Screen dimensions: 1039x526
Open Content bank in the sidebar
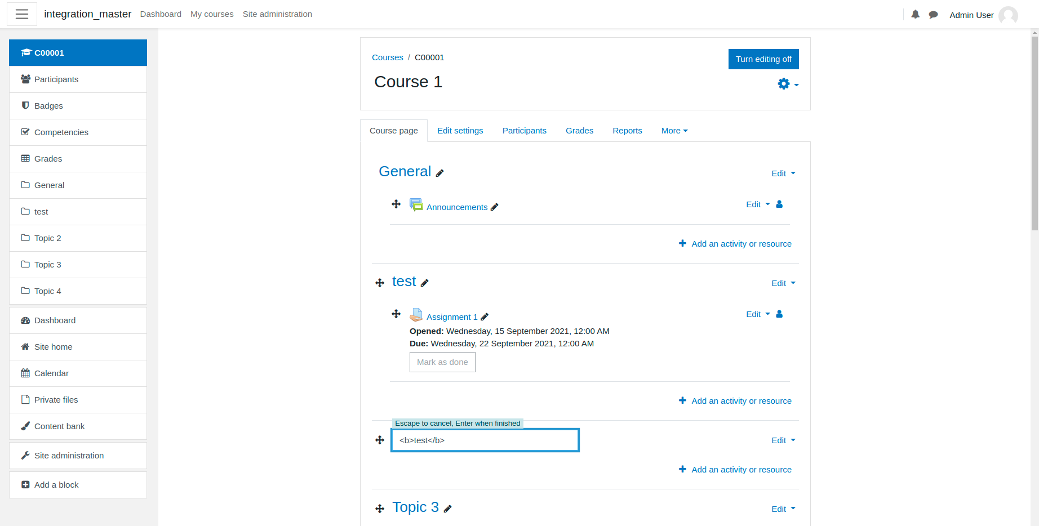(x=78, y=426)
